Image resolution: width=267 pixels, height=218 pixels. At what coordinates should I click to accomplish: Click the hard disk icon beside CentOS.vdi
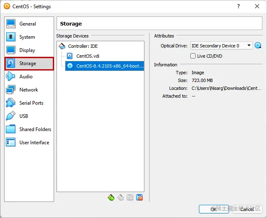pyautogui.click(x=70, y=56)
